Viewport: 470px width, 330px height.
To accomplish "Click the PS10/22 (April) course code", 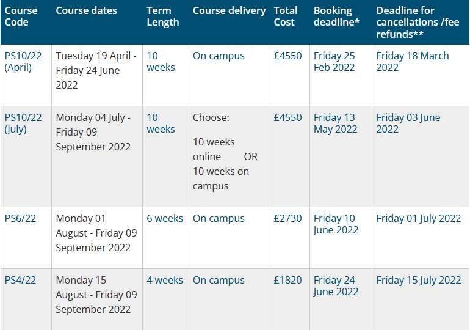I will tap(23, 62).
